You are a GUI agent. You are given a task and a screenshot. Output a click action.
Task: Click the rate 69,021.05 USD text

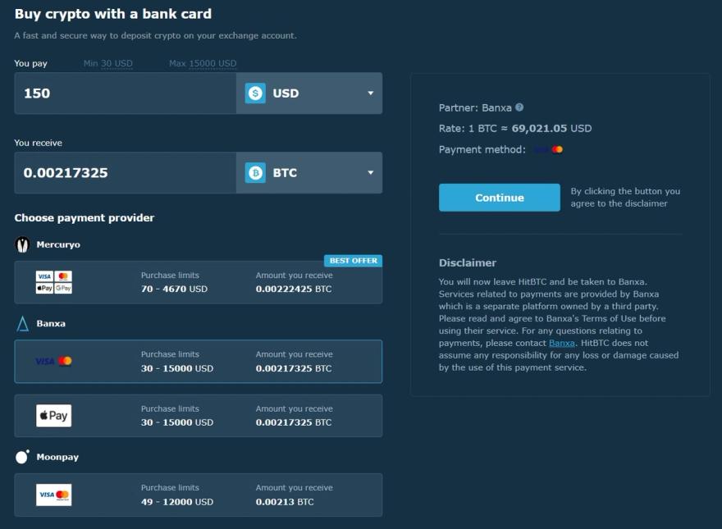pyautogui.click(x=551, y=129)
